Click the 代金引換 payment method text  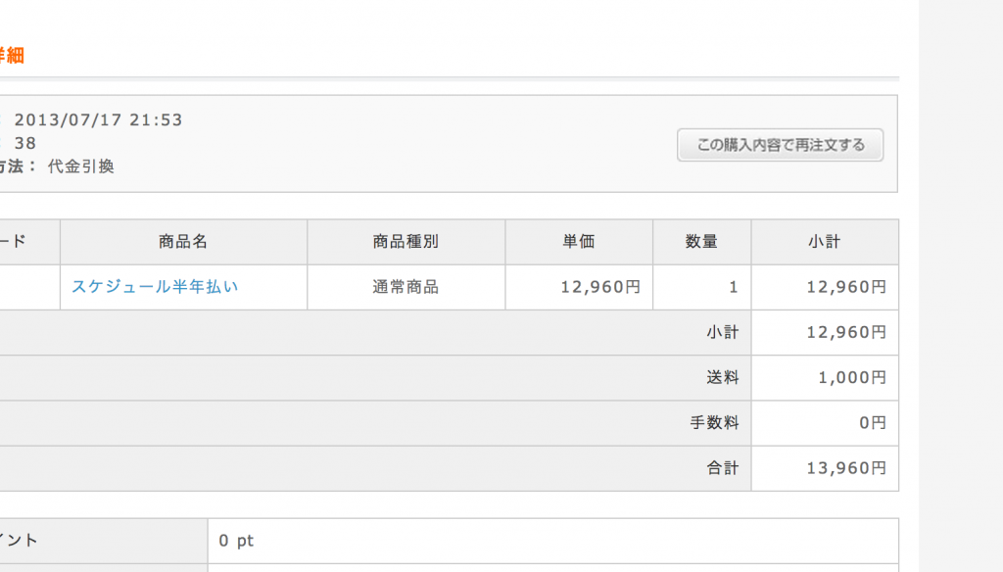(x=81, y=167)
